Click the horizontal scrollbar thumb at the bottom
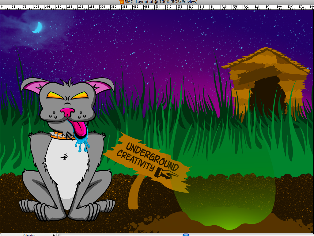The image size is (314, 236). [x=186, y=235]
